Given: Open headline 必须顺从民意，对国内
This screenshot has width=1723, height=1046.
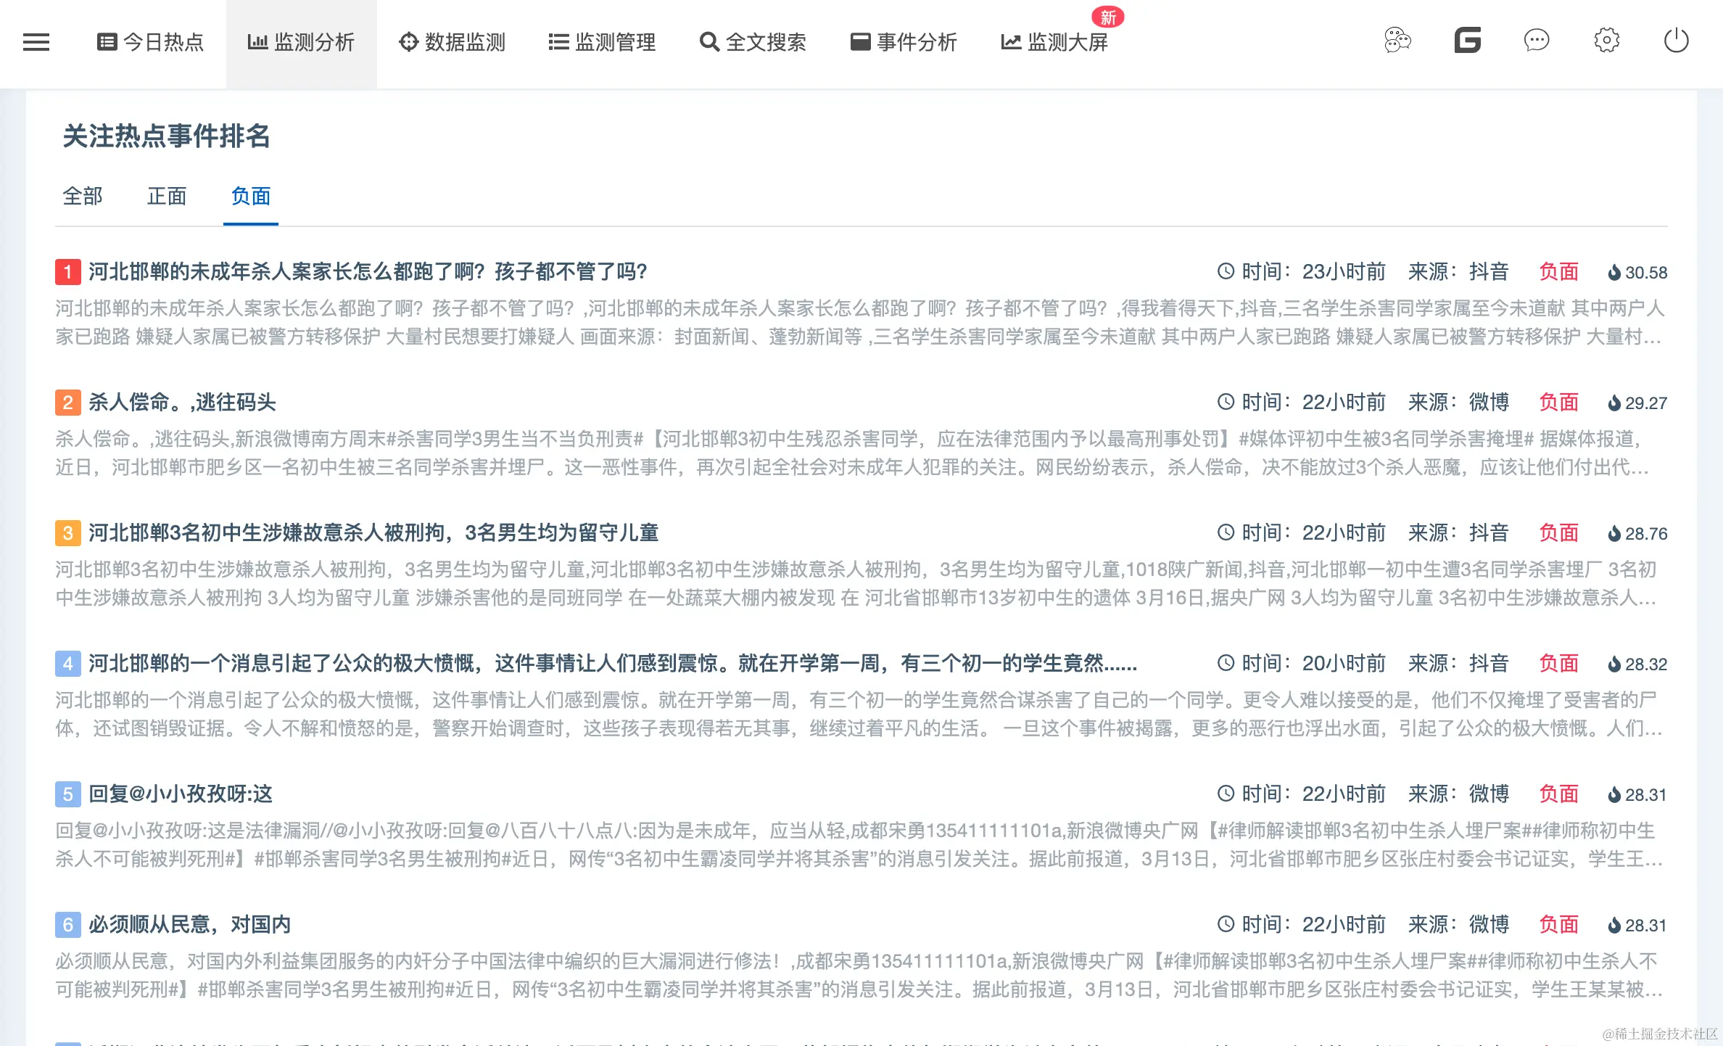Looking at the screenshot, I should [189, 924].
